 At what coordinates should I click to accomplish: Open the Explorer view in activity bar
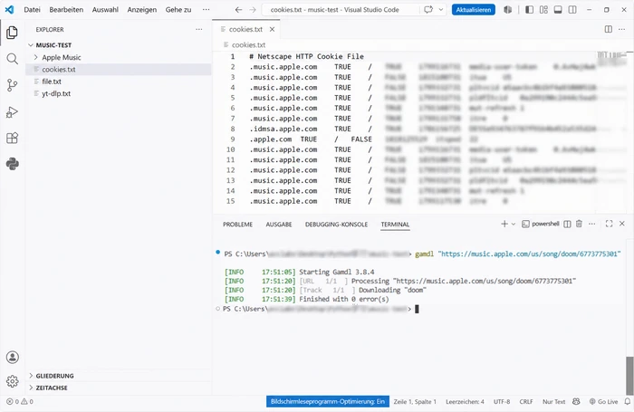tap(12, 33)
